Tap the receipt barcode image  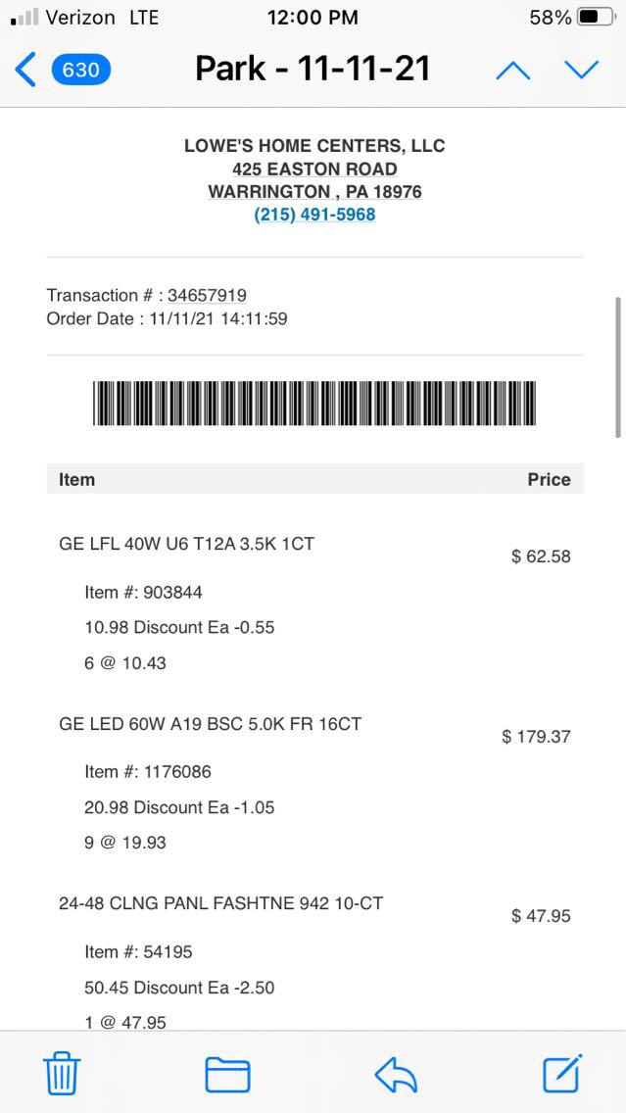tap(314, 403)
